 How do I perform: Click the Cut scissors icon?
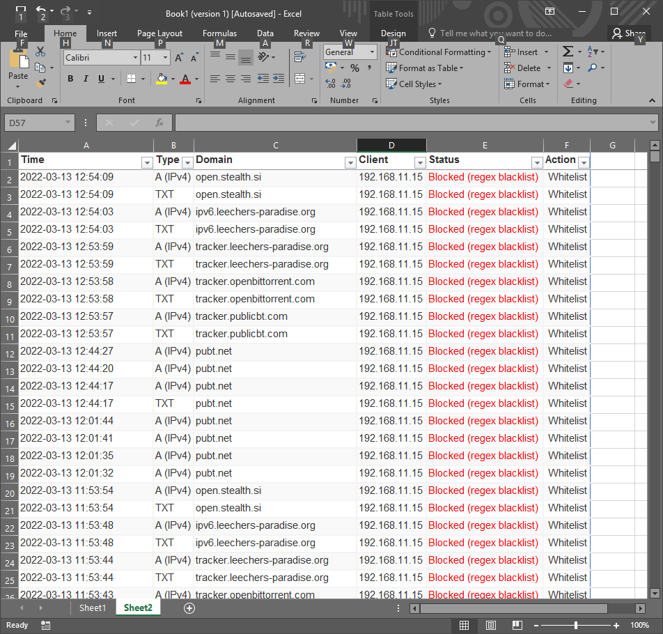pos(40,52)
